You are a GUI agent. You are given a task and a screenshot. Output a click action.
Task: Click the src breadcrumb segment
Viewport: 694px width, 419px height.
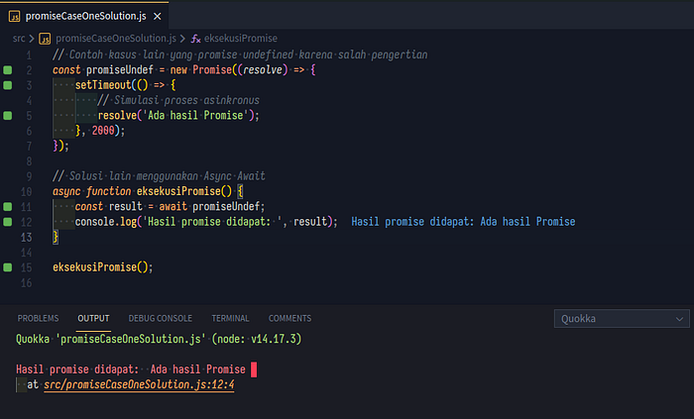coord(19,39)
